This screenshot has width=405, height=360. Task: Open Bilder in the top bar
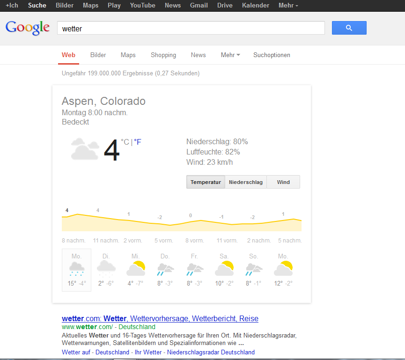click(65, 6)
